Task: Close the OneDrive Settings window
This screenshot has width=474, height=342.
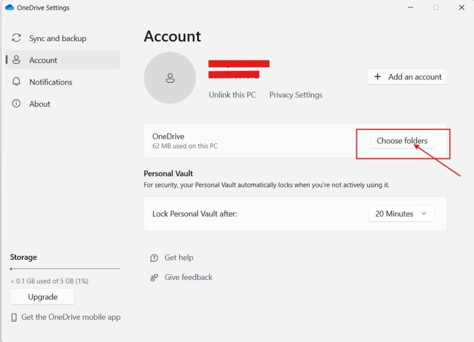Action: pyautogui.click(x=462, y=7)
